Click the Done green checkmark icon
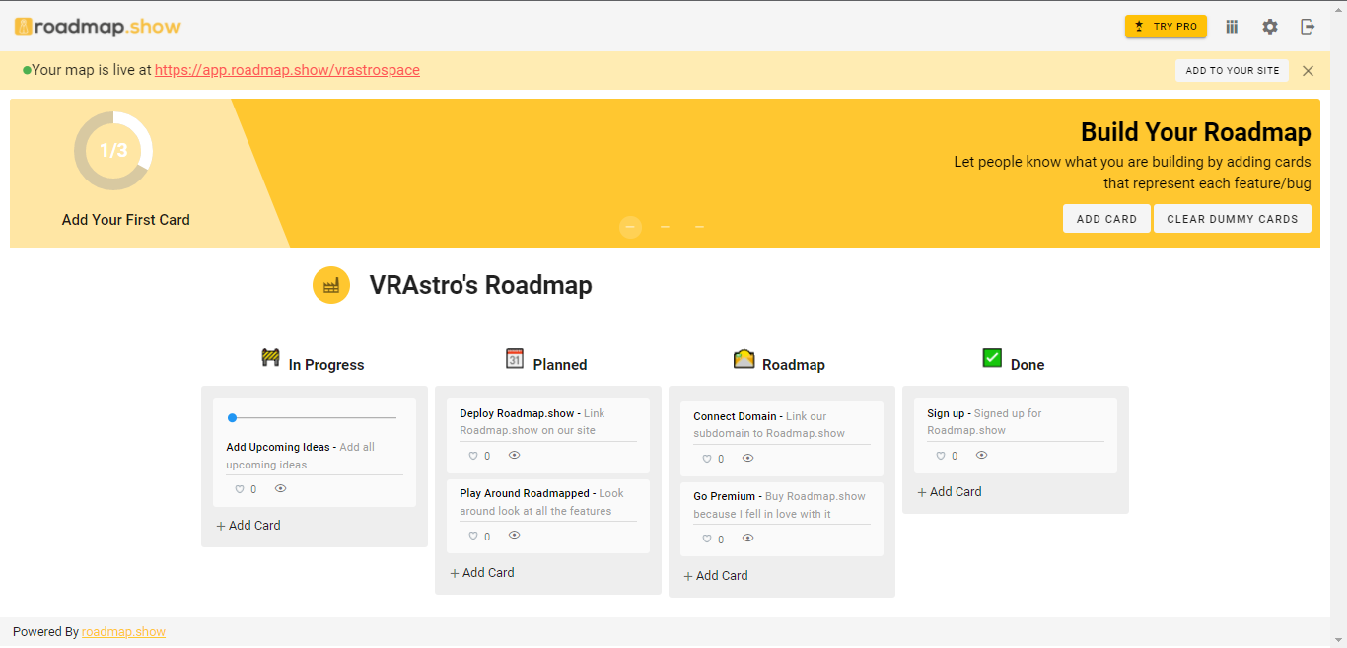 coord(992,358)
